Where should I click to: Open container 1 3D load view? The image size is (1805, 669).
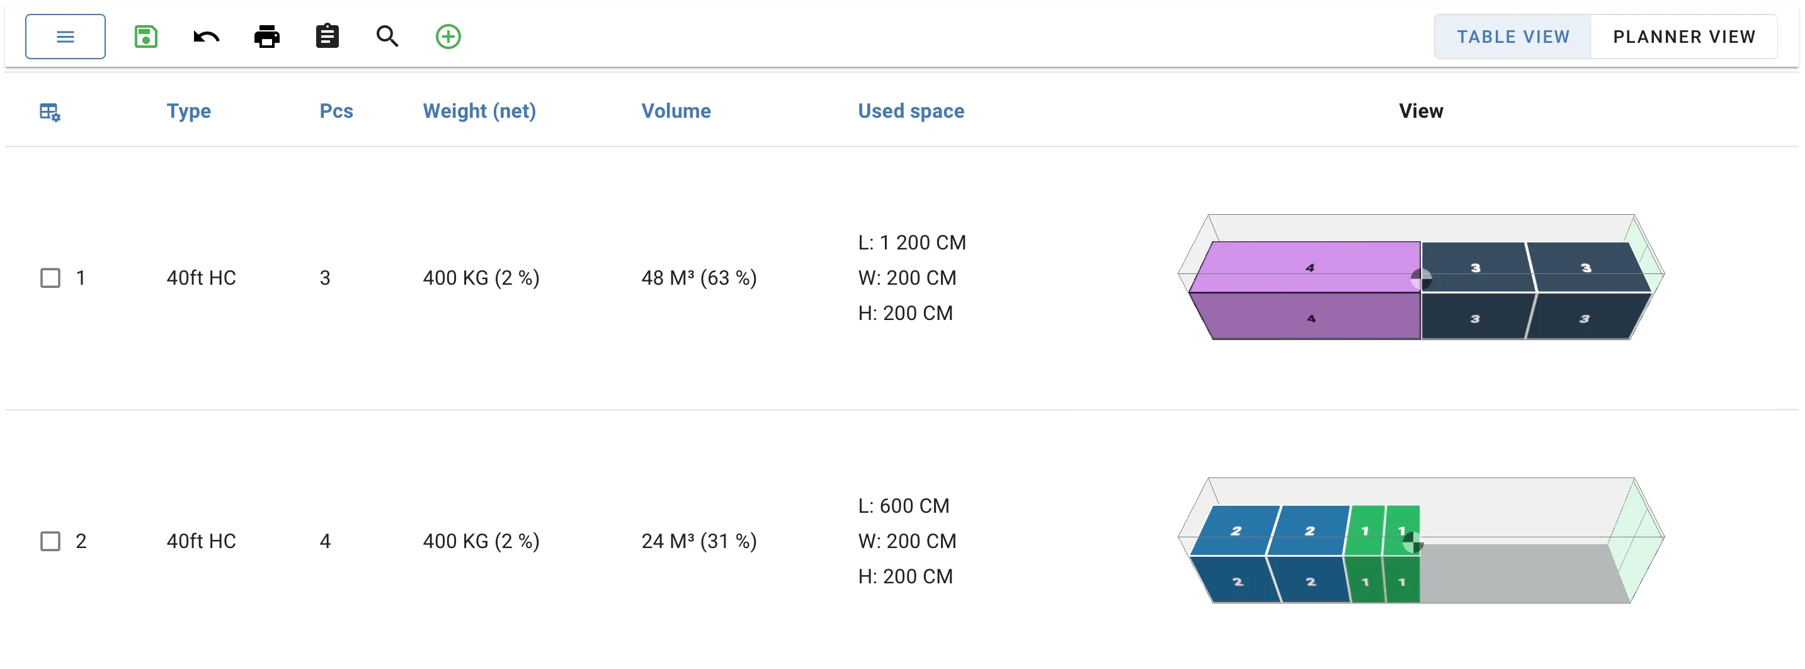point(1421,277)
